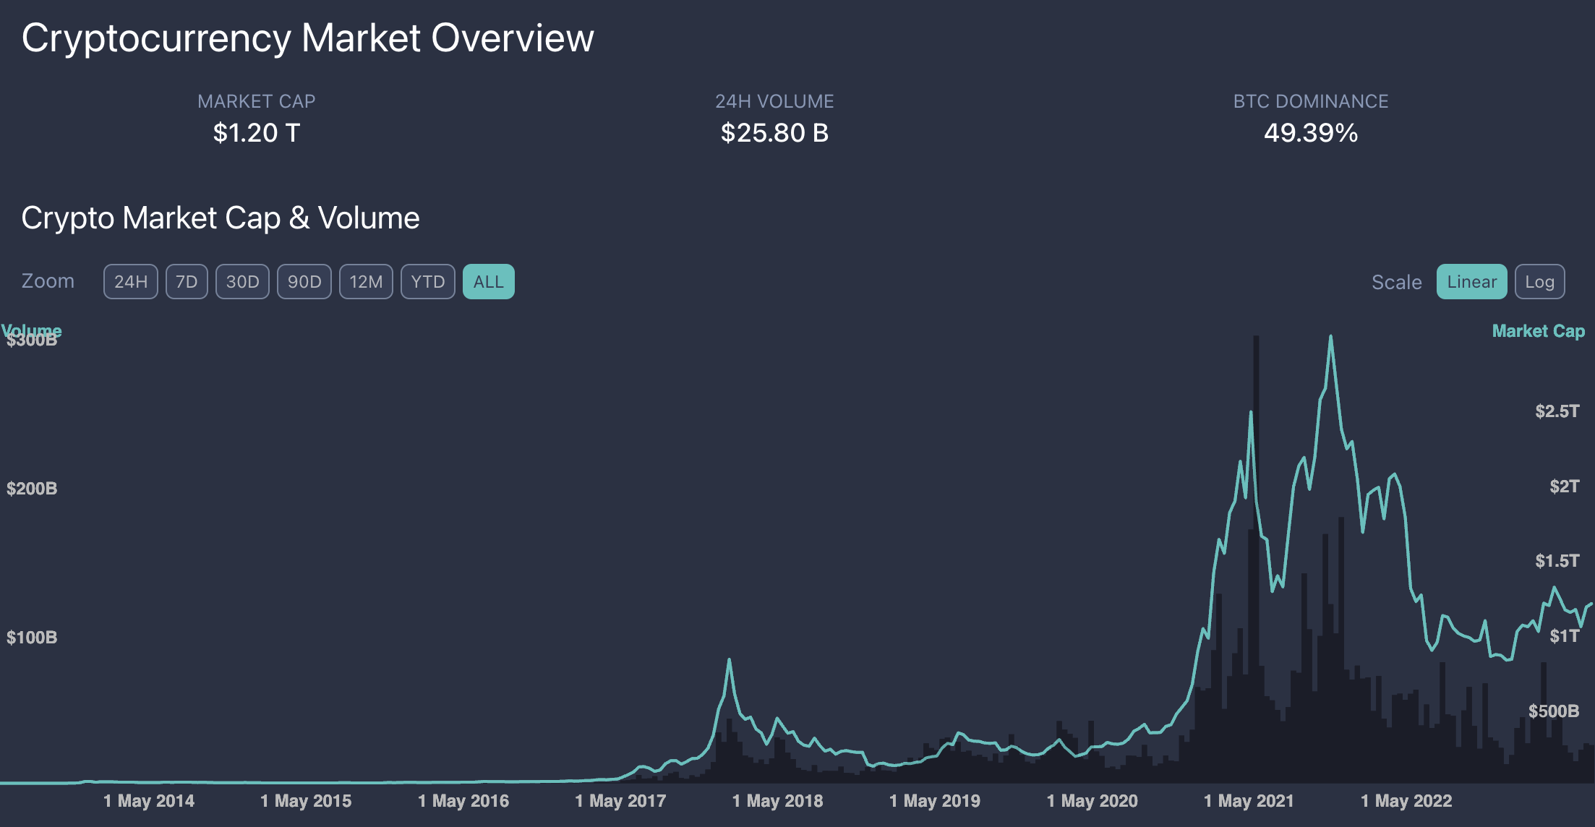This screenshot has width=1595, height=827.
Task: Click the early-2018 market cap peak
Action: click(729, 660)
